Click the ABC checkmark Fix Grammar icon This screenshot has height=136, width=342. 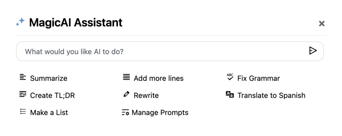(x=230, y=77)
